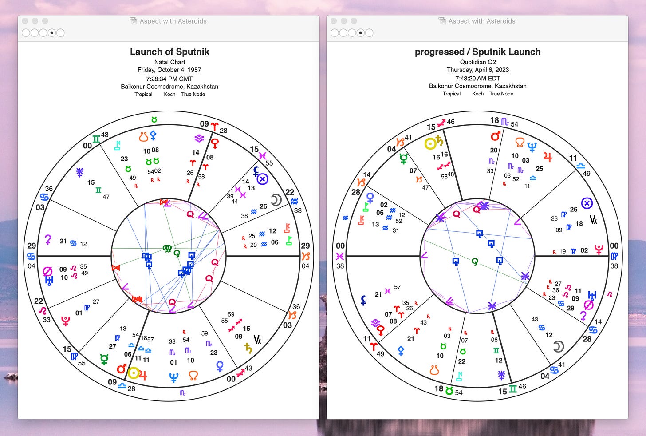Click blue Neptune trident in Launch of Sputnik chart
This screenshot has width=646, height=436.
[x=173, y=377]
